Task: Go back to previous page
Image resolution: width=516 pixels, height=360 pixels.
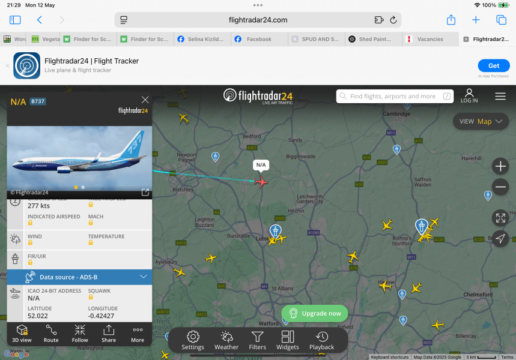Action: 40,20
